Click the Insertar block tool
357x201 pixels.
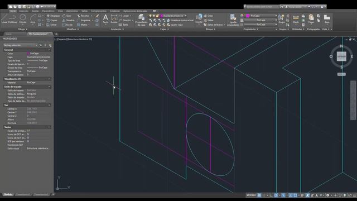[x=199, y=18]
